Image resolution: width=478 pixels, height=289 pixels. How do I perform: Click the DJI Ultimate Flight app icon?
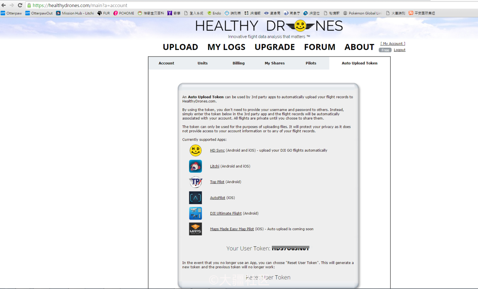(195, 213)
